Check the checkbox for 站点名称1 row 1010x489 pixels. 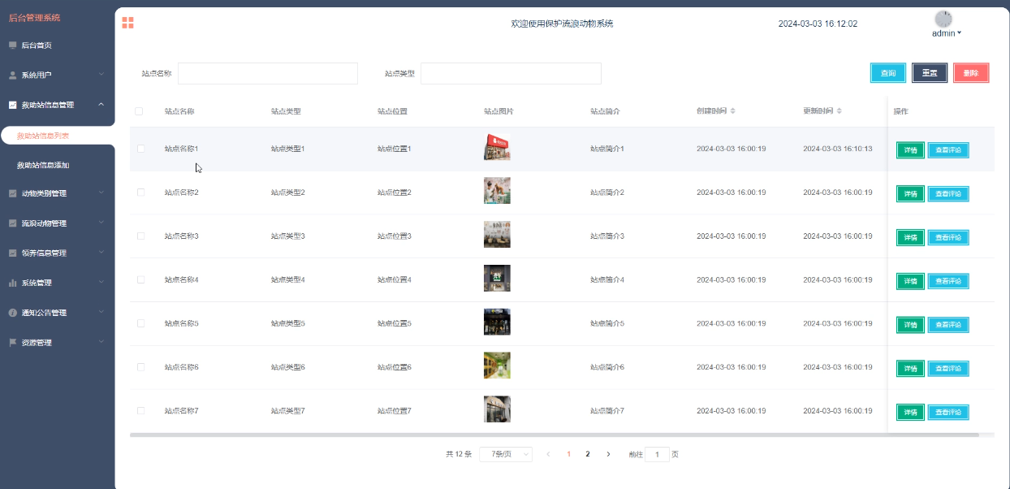pyautogui.click(x=141, y=149)
